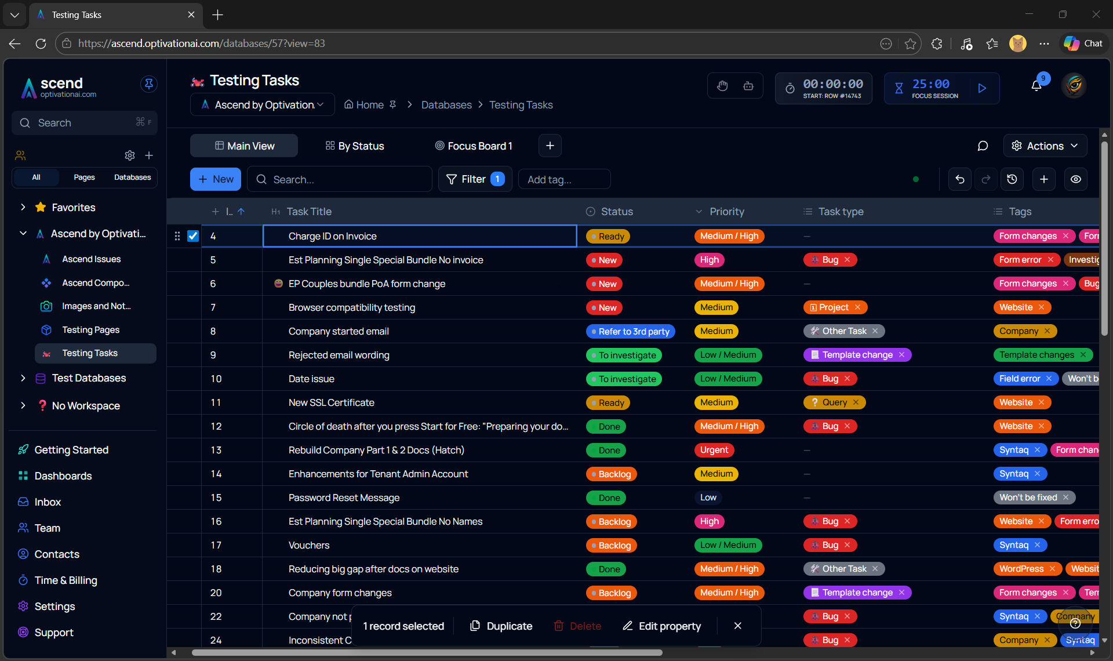Click the undo arrow icon
The image size is (1113, 661).
coord(960,180)
